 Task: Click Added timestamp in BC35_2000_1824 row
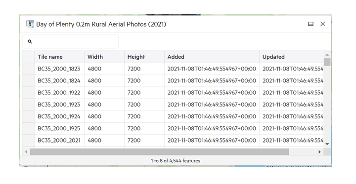click(x=212, y=81)
